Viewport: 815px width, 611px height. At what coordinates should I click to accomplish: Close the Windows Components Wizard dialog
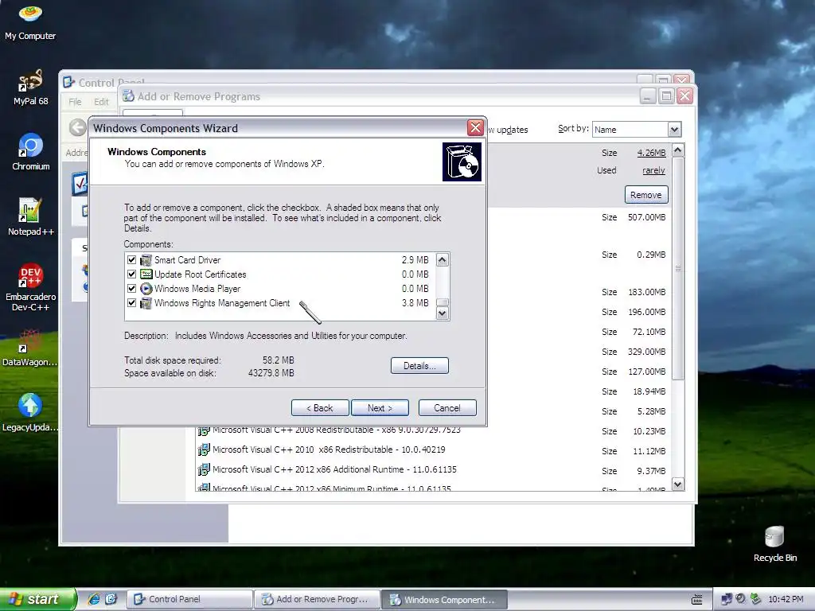(475, 128)
